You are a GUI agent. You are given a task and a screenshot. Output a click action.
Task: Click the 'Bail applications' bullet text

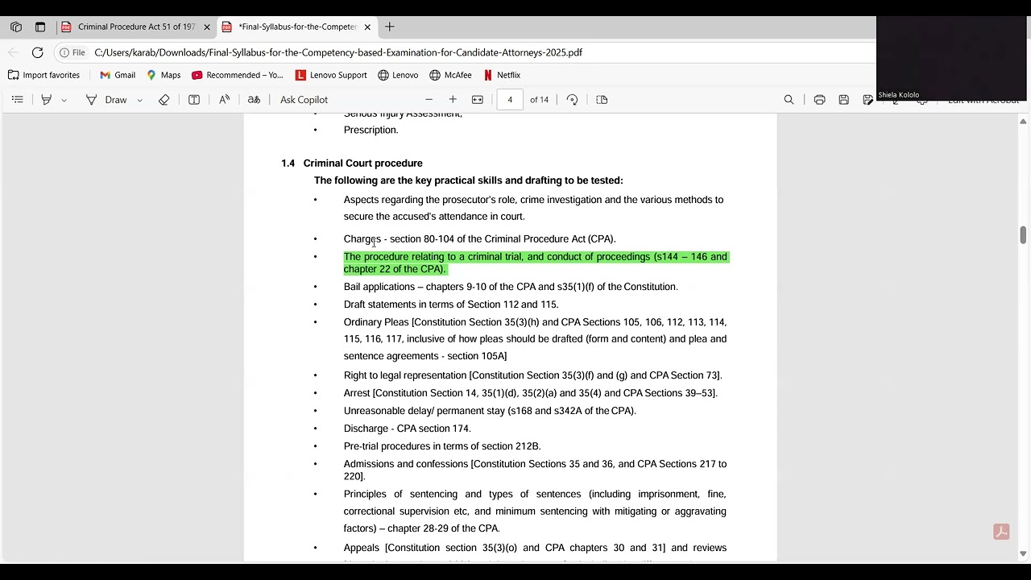tap(511, 287)
